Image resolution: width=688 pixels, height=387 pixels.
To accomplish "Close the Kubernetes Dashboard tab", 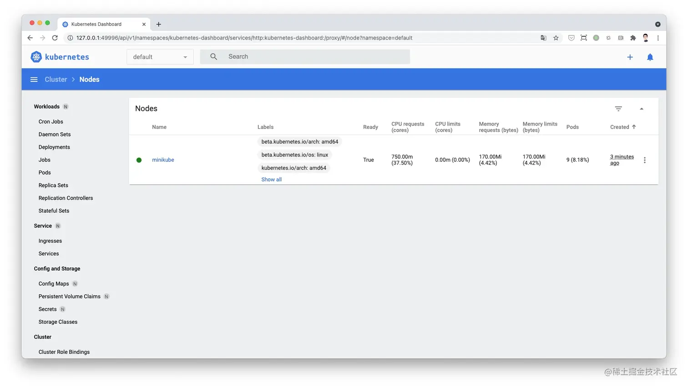I will [x=144, y=24].
